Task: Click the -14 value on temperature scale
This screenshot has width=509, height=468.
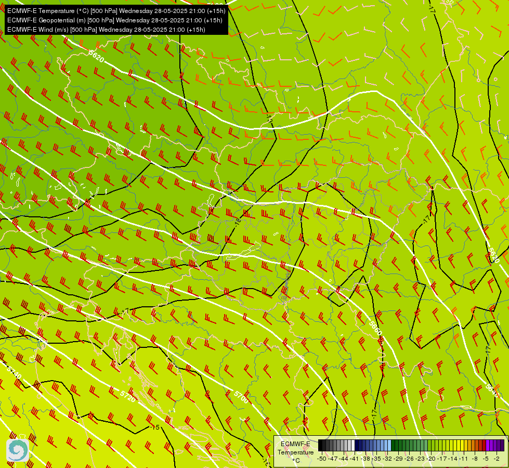Action: pyautogui.click(x=452, y=459)
